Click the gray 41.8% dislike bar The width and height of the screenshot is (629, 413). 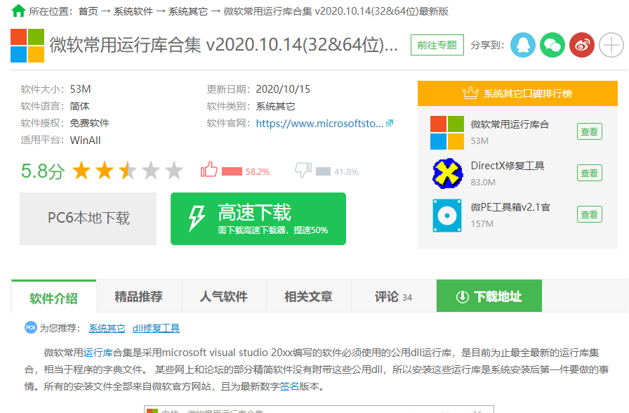click(x=324, y=172)
